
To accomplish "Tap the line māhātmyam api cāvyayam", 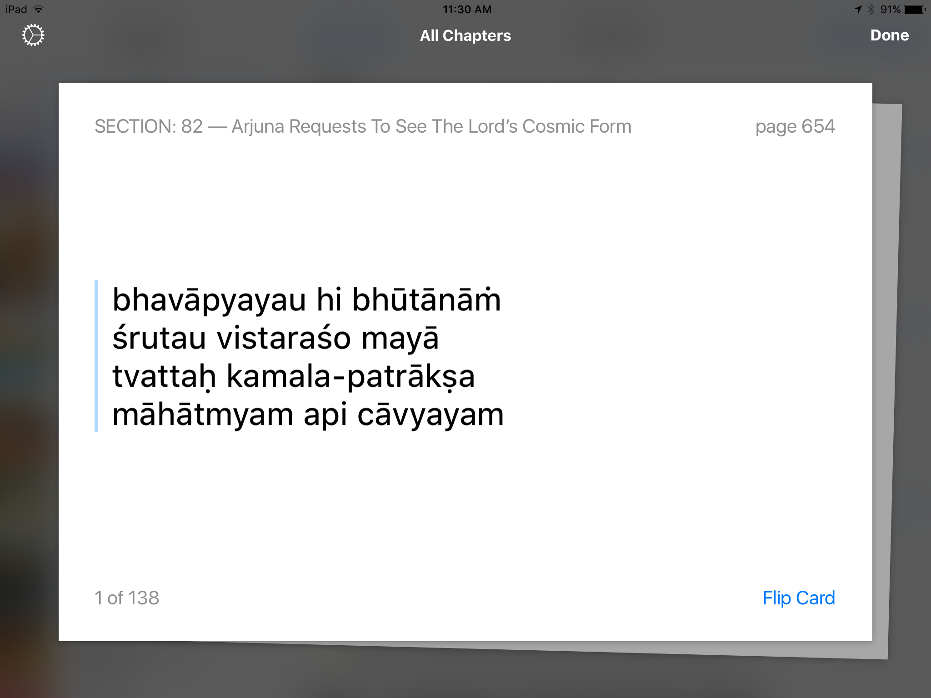I will (308, 415).
